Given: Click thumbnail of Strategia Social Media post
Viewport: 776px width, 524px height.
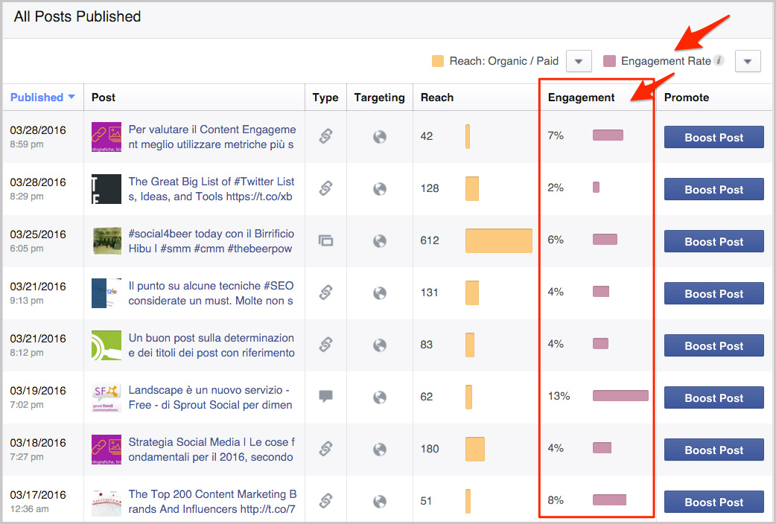Looking at the screenshot, I should click(x=106, y=450).
